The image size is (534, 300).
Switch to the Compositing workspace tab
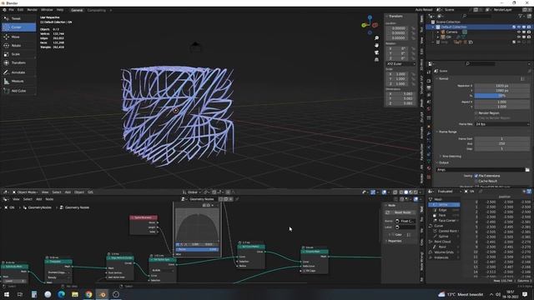pyautogui.click(x=97, y=10)
